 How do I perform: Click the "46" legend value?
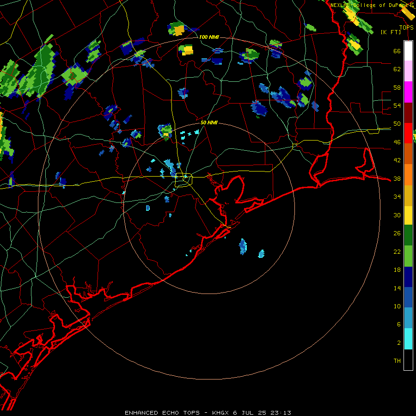397,142
